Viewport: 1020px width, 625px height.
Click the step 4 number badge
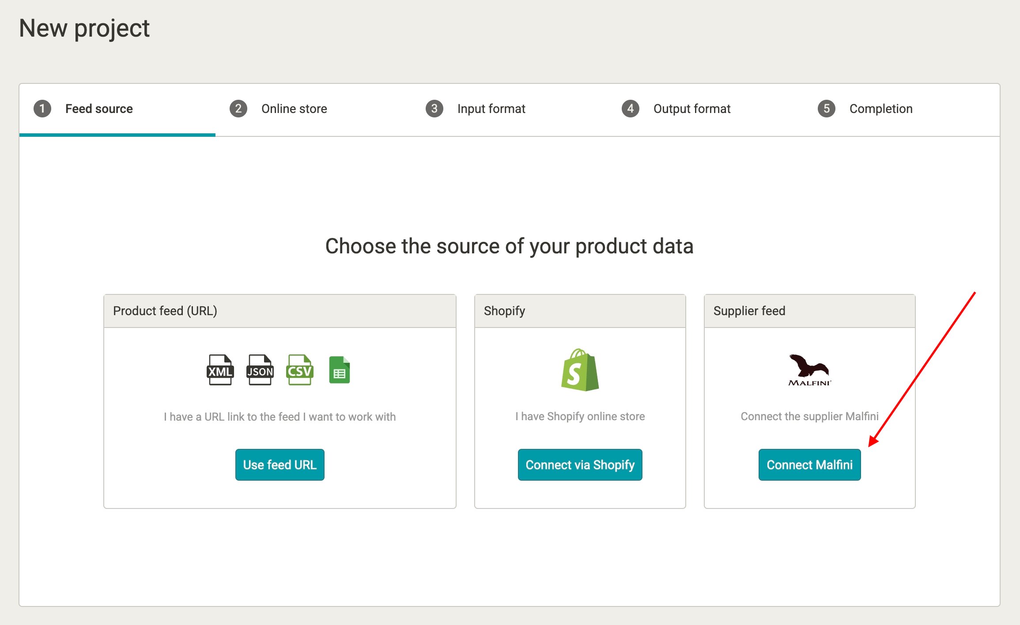pos(631,109)
